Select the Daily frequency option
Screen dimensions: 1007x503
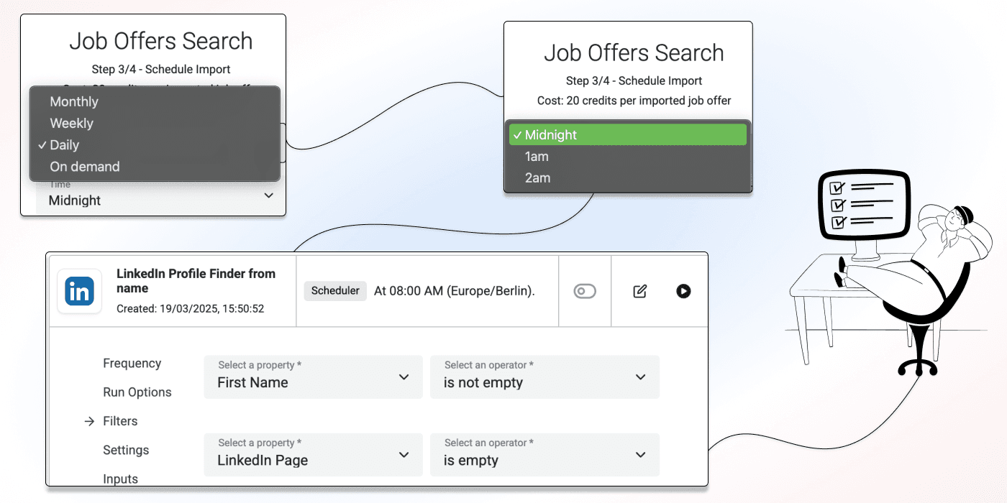point(66,144)
